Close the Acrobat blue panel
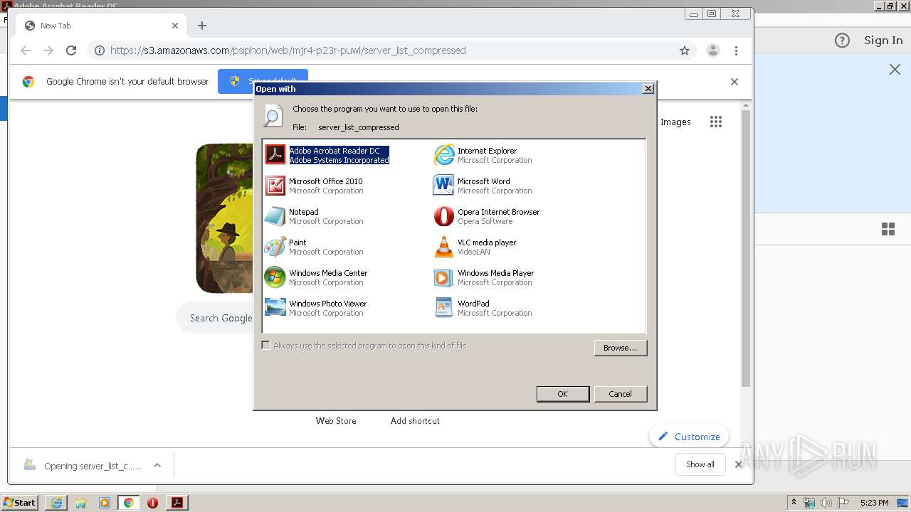Image resolution: width=911 pixels, height=512 pixels. pyautogui.click(x=895, y=69)
